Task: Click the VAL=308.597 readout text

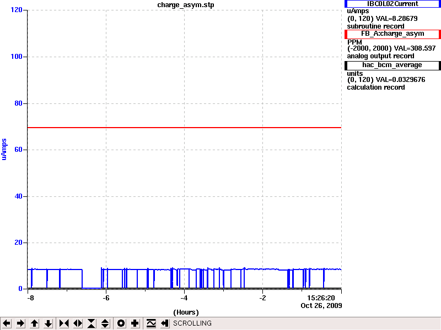Action: click(415, 48)
